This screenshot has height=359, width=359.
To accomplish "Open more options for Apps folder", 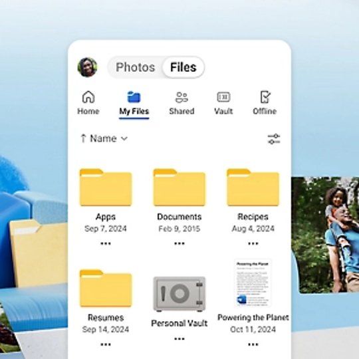I will pos(106,243).
